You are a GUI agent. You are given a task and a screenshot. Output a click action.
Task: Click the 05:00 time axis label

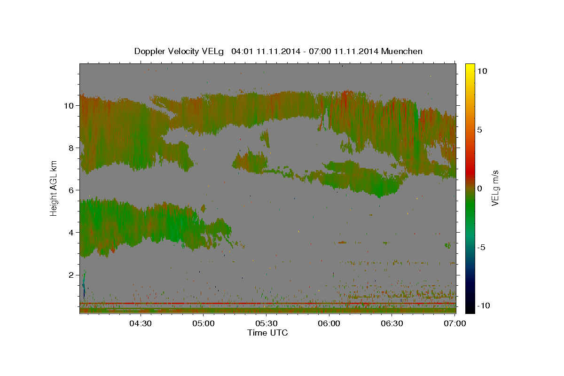[x=203, y=324]
